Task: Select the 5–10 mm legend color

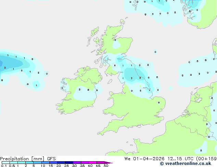Action: click(x=37, y=163)
